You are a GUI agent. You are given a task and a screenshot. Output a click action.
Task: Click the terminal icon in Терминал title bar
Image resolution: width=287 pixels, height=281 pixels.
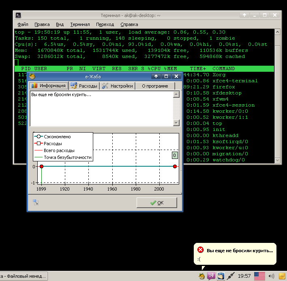[x=19, y=15]
